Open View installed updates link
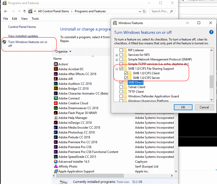 (23, 36)
